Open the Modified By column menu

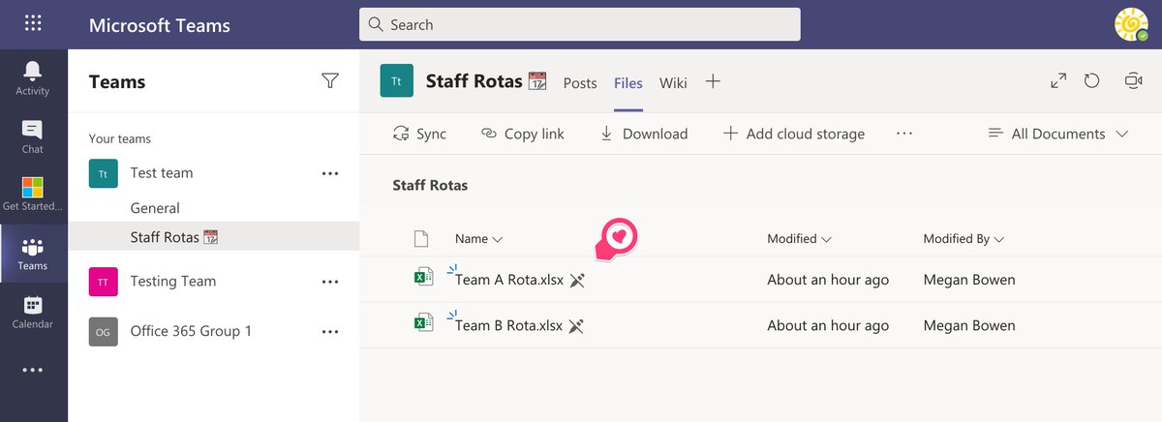pos(963,238)
